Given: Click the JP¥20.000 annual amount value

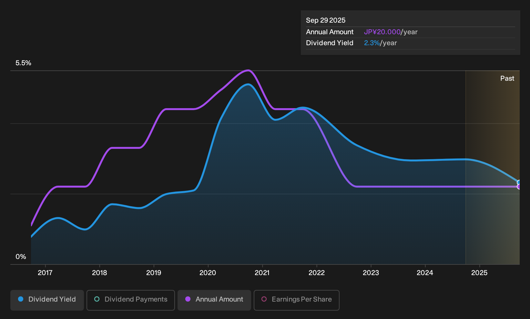Looking at the screenshot, I should (x=382, y=32).
